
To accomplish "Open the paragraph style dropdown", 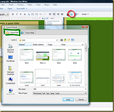I will click(8, 14).
